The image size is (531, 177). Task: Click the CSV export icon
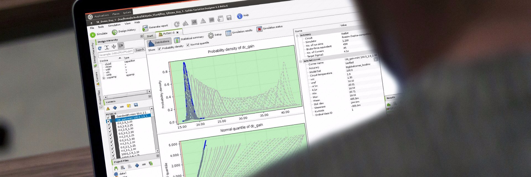click(220, 19)
